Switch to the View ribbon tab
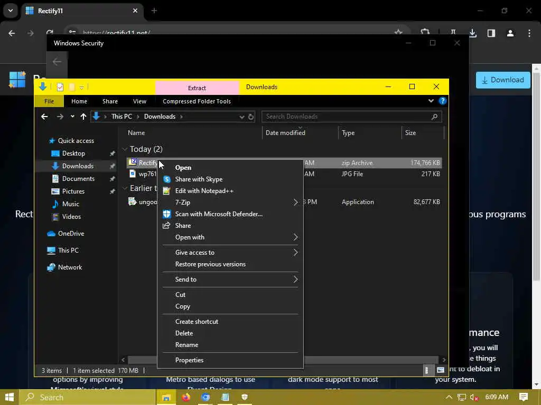Viewport: 541px width, 405px height. [x=139, y=101]
